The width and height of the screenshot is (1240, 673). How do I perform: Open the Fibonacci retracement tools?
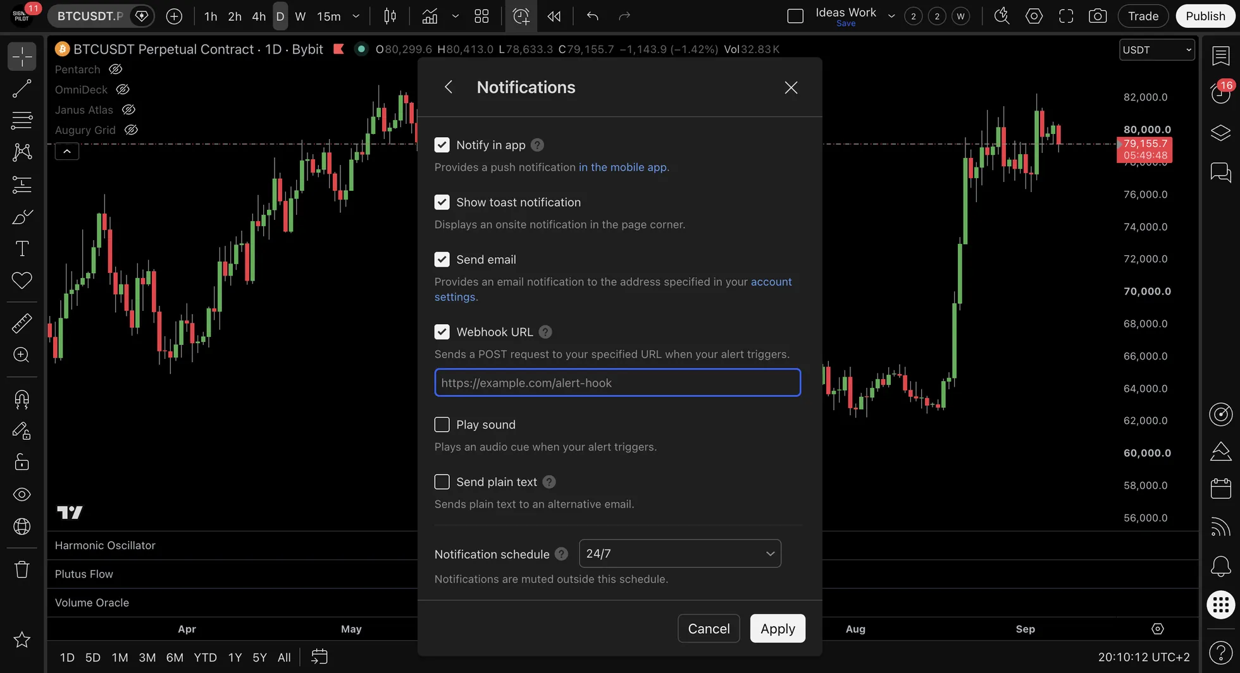click(22, 120)
